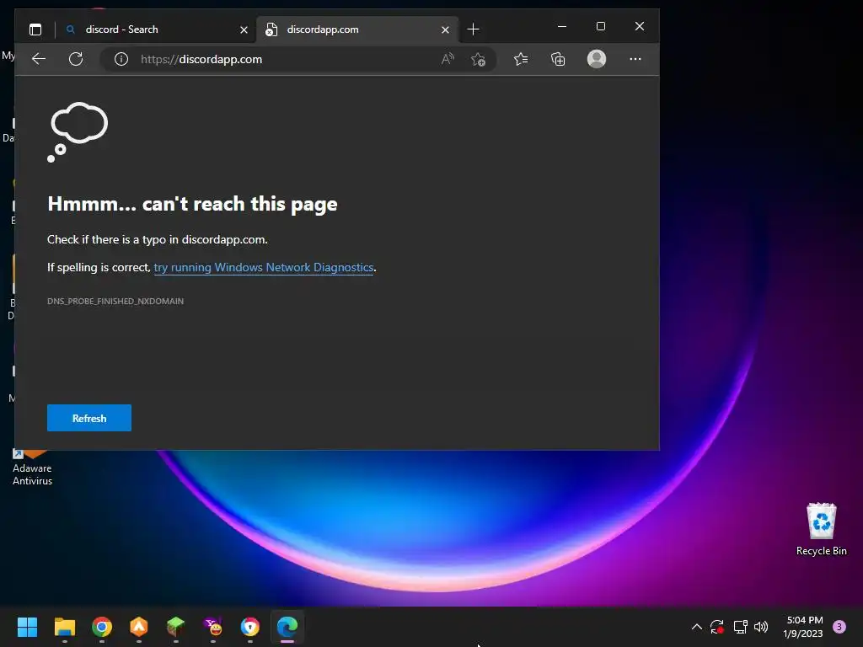This screenshot has height=647, width=863.
Task: Minimize the Edge browser window
Action: (x=562, y=26)
